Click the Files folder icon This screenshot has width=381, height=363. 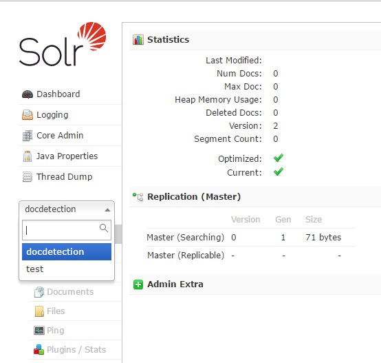tap(39, 311)
